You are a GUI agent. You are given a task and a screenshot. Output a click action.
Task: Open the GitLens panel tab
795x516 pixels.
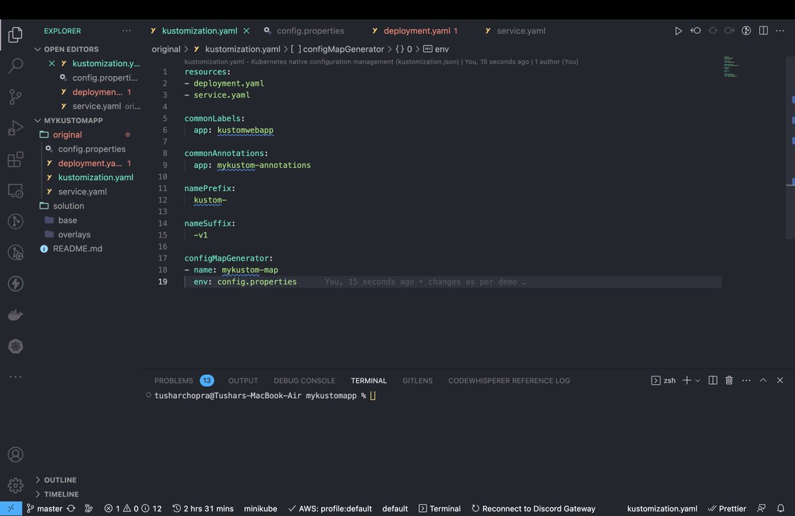[417, 380]
